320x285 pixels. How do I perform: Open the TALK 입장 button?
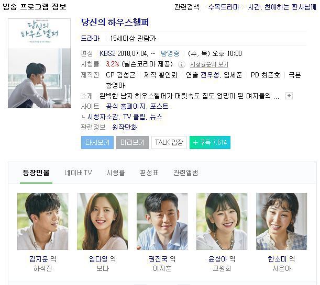169,142
